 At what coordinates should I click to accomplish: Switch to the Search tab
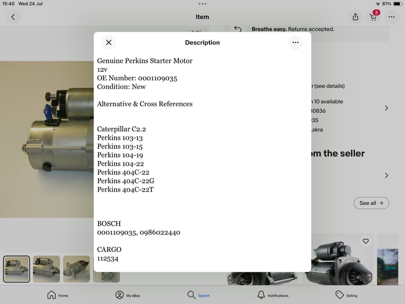[198, 295]
